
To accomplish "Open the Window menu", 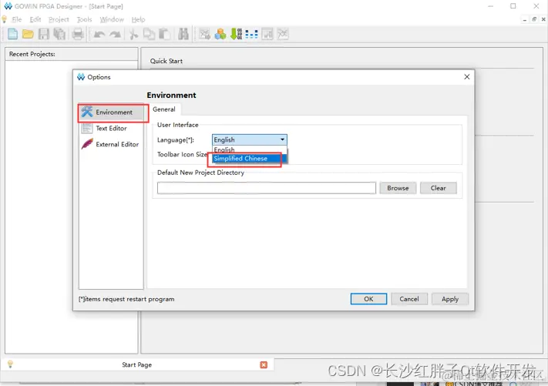I will [x=112, y=19].
